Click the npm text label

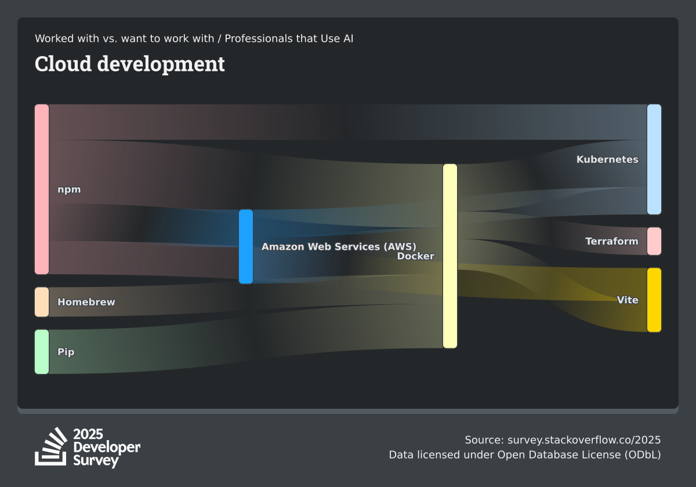click(x=69, y=190)
